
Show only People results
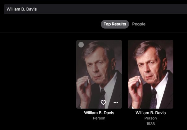point(139,24)
